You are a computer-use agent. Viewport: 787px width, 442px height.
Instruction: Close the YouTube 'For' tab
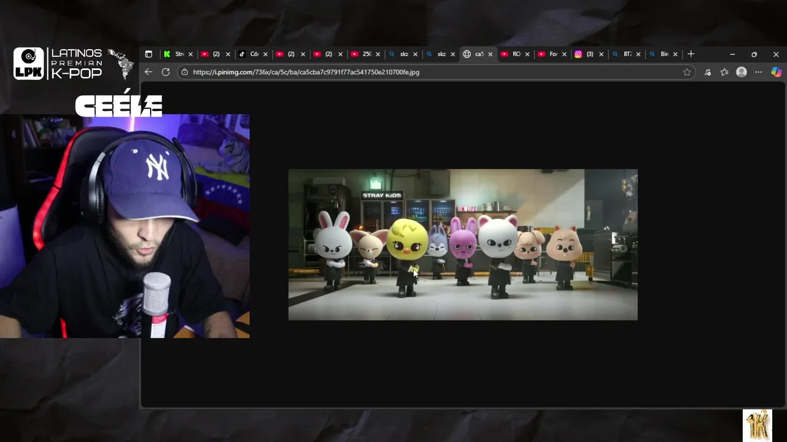point(564,54)
